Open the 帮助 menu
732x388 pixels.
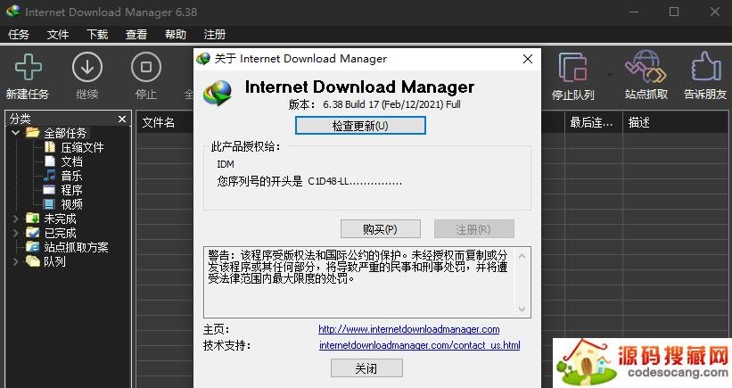pos(176,34)
